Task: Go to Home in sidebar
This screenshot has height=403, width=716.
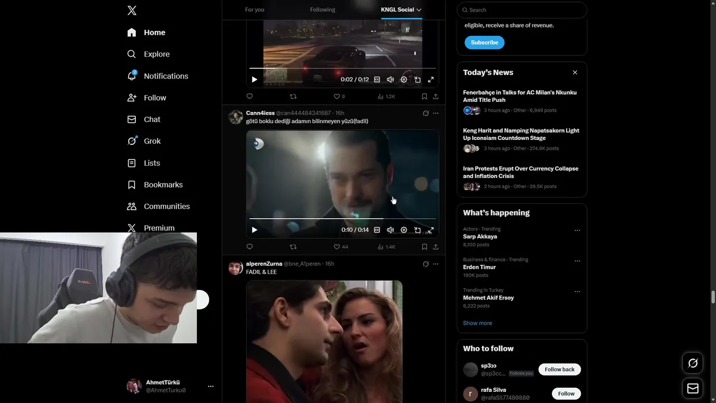Action: tap(146, 32)
